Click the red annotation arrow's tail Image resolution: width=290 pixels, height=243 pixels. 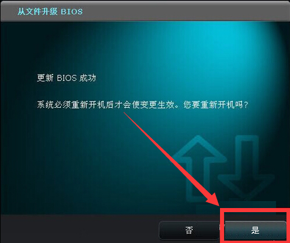[127, 115]
